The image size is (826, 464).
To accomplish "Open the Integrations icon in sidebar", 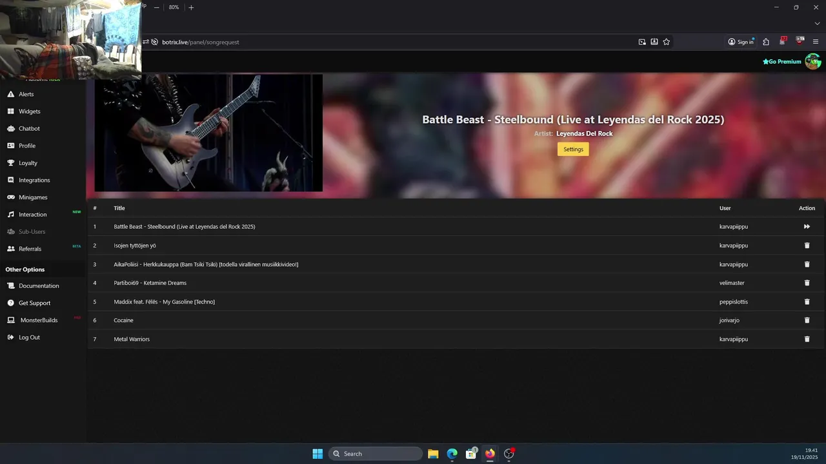I will pos(10,180).
